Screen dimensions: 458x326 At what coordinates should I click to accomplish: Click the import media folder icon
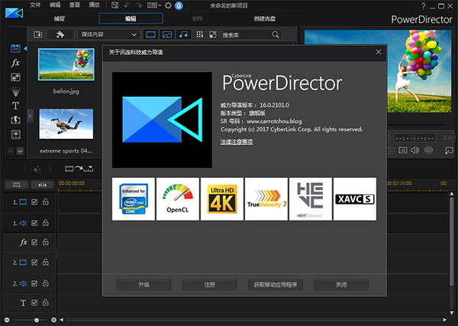click(x=38, y=34)
